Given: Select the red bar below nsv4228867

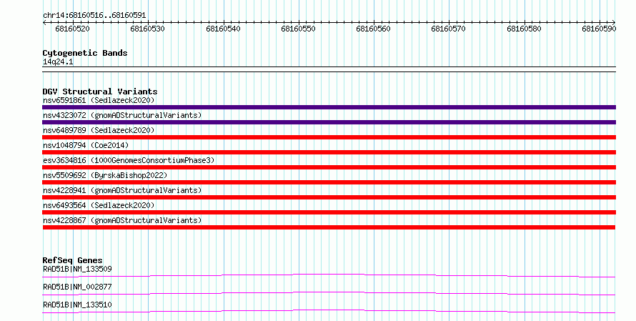Looking at the screenshot, I should pos(329,227).
